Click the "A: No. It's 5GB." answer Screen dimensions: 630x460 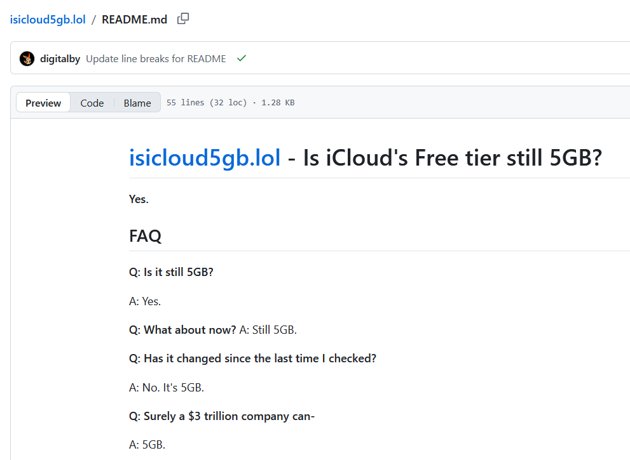(167, 387)
